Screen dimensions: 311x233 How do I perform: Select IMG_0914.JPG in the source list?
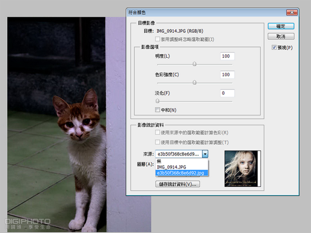182,167
